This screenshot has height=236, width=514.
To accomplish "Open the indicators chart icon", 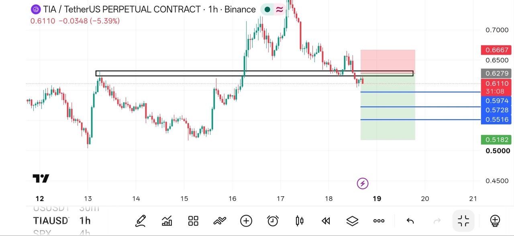I will 167,221.
